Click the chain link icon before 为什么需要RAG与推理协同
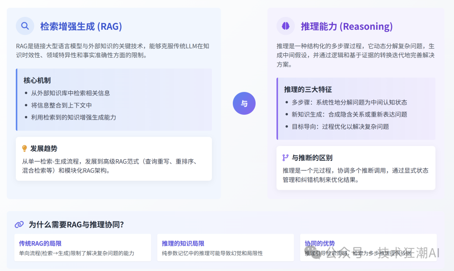This screenshot has height=271, width=454. click(19, 224)
